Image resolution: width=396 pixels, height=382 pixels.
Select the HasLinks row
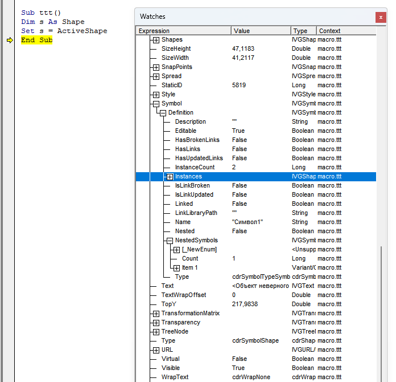tap(256, 149)
